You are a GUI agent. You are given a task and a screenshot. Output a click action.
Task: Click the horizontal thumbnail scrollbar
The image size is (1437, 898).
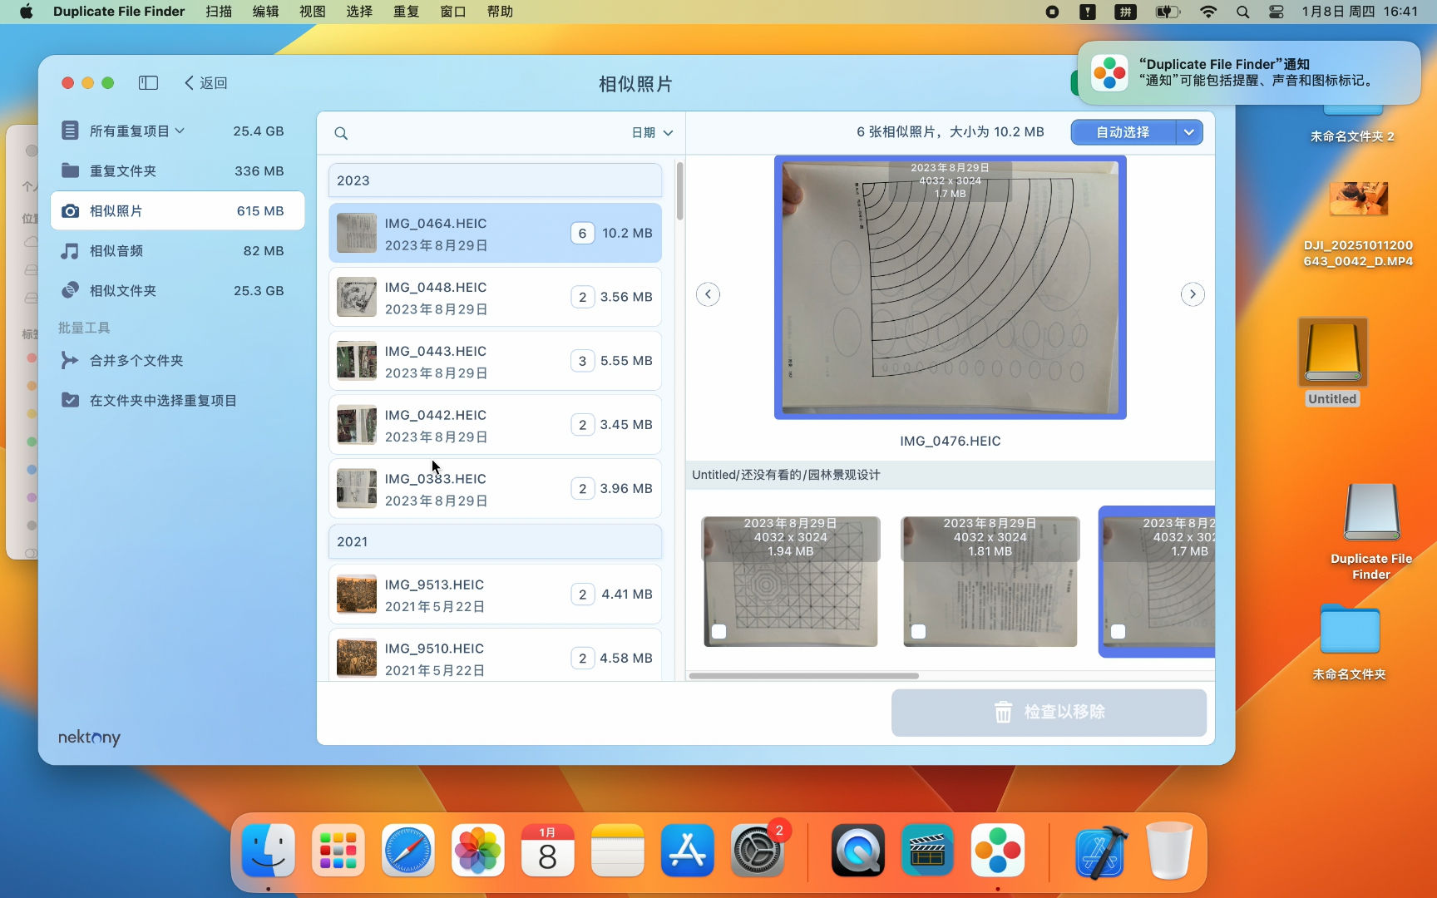[803, 676]
